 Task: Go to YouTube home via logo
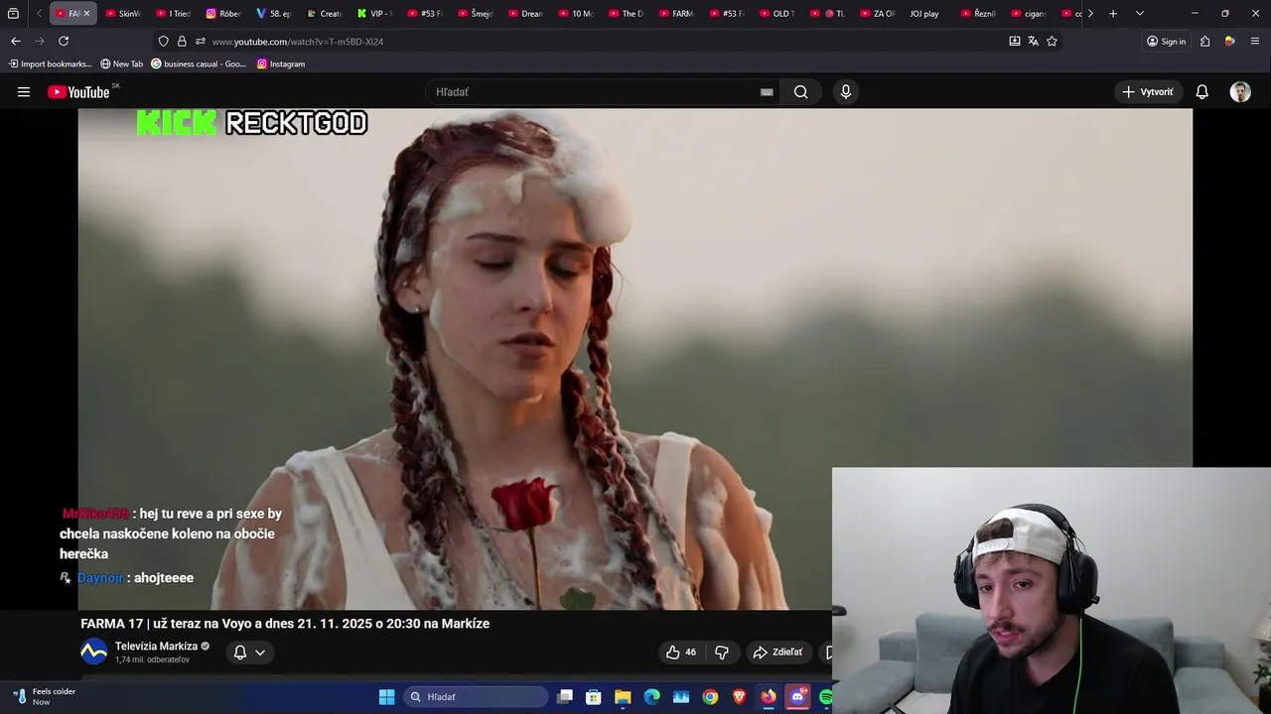pos(78,92)
